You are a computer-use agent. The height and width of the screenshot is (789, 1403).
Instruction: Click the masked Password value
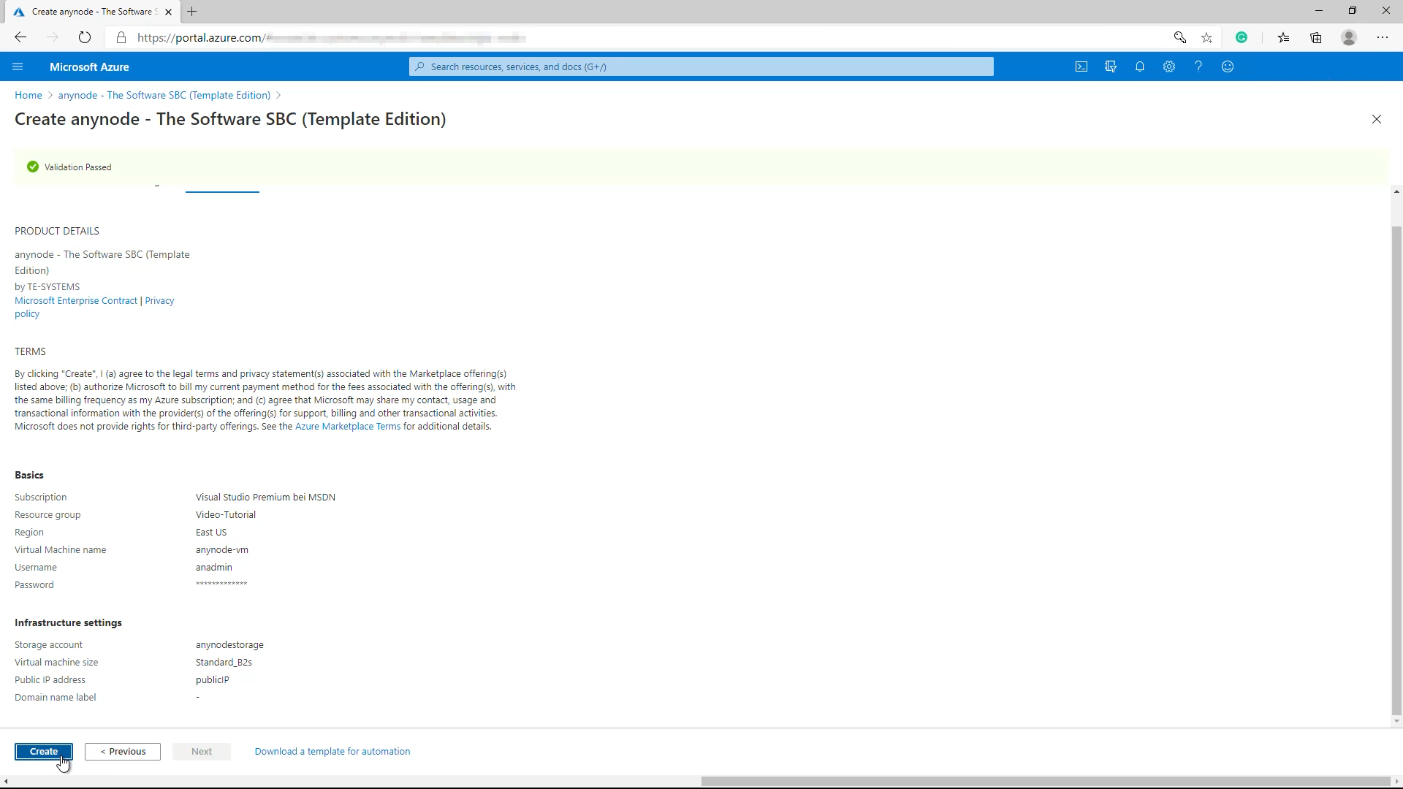(221, 584)
